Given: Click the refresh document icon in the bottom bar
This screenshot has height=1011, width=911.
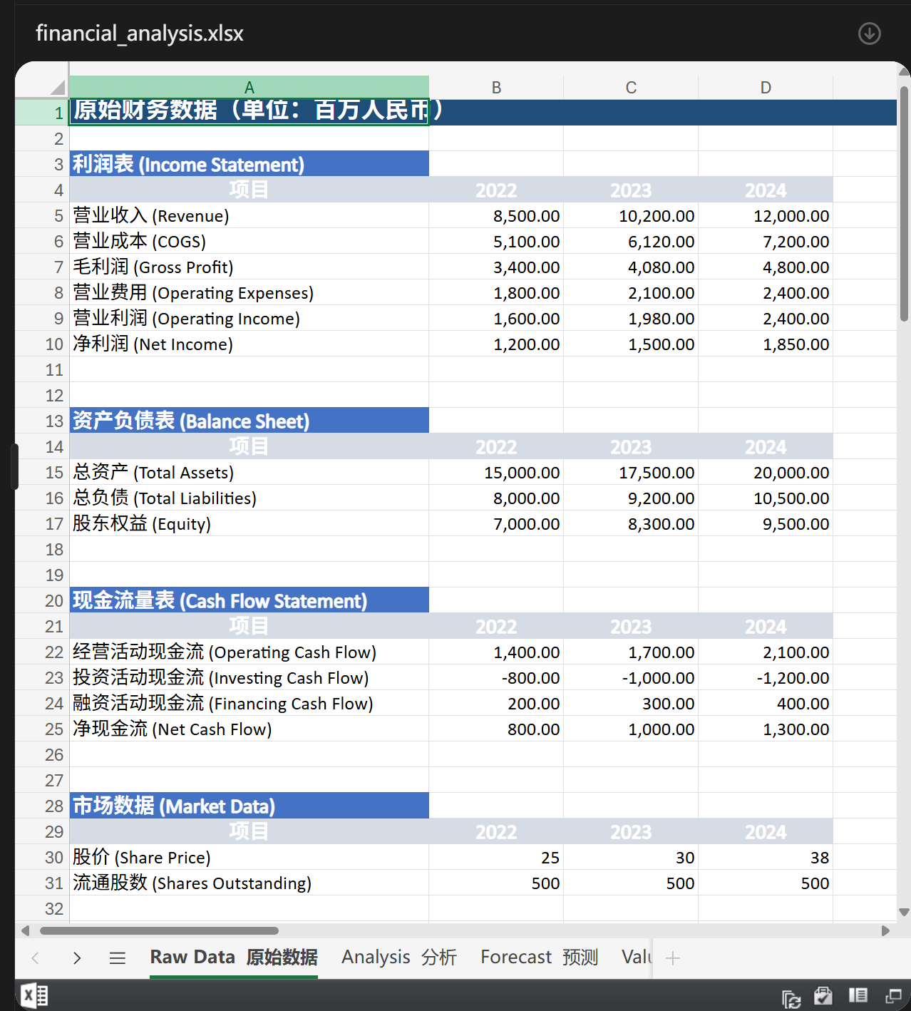Looking at the screenshot, I should (x=791, y=997).
